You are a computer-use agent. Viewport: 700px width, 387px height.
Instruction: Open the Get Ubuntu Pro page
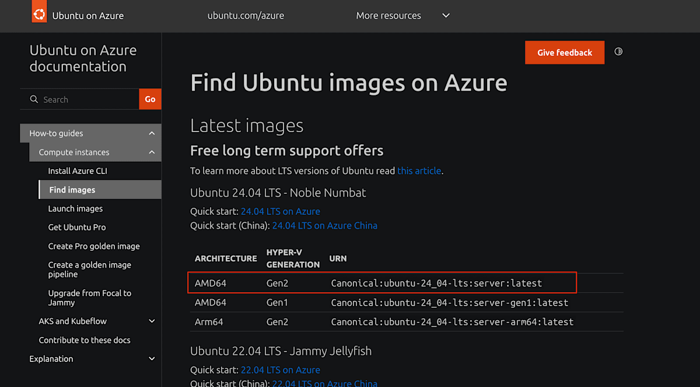(x=77, y=228)
